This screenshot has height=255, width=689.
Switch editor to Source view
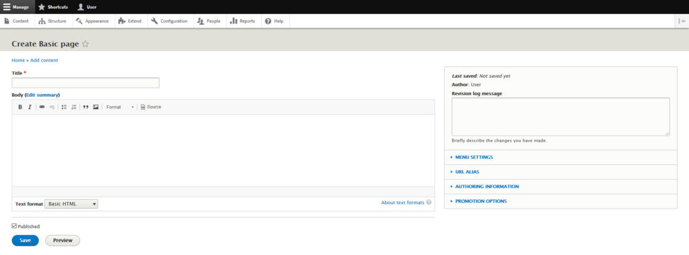click(151, 107)
